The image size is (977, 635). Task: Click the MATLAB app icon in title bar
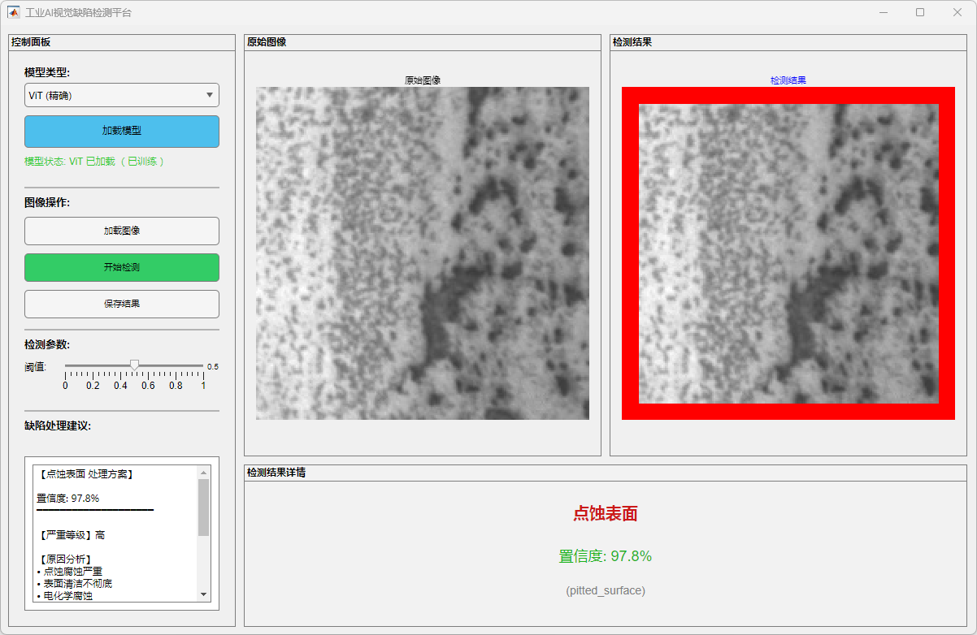[x=14, y=13]
